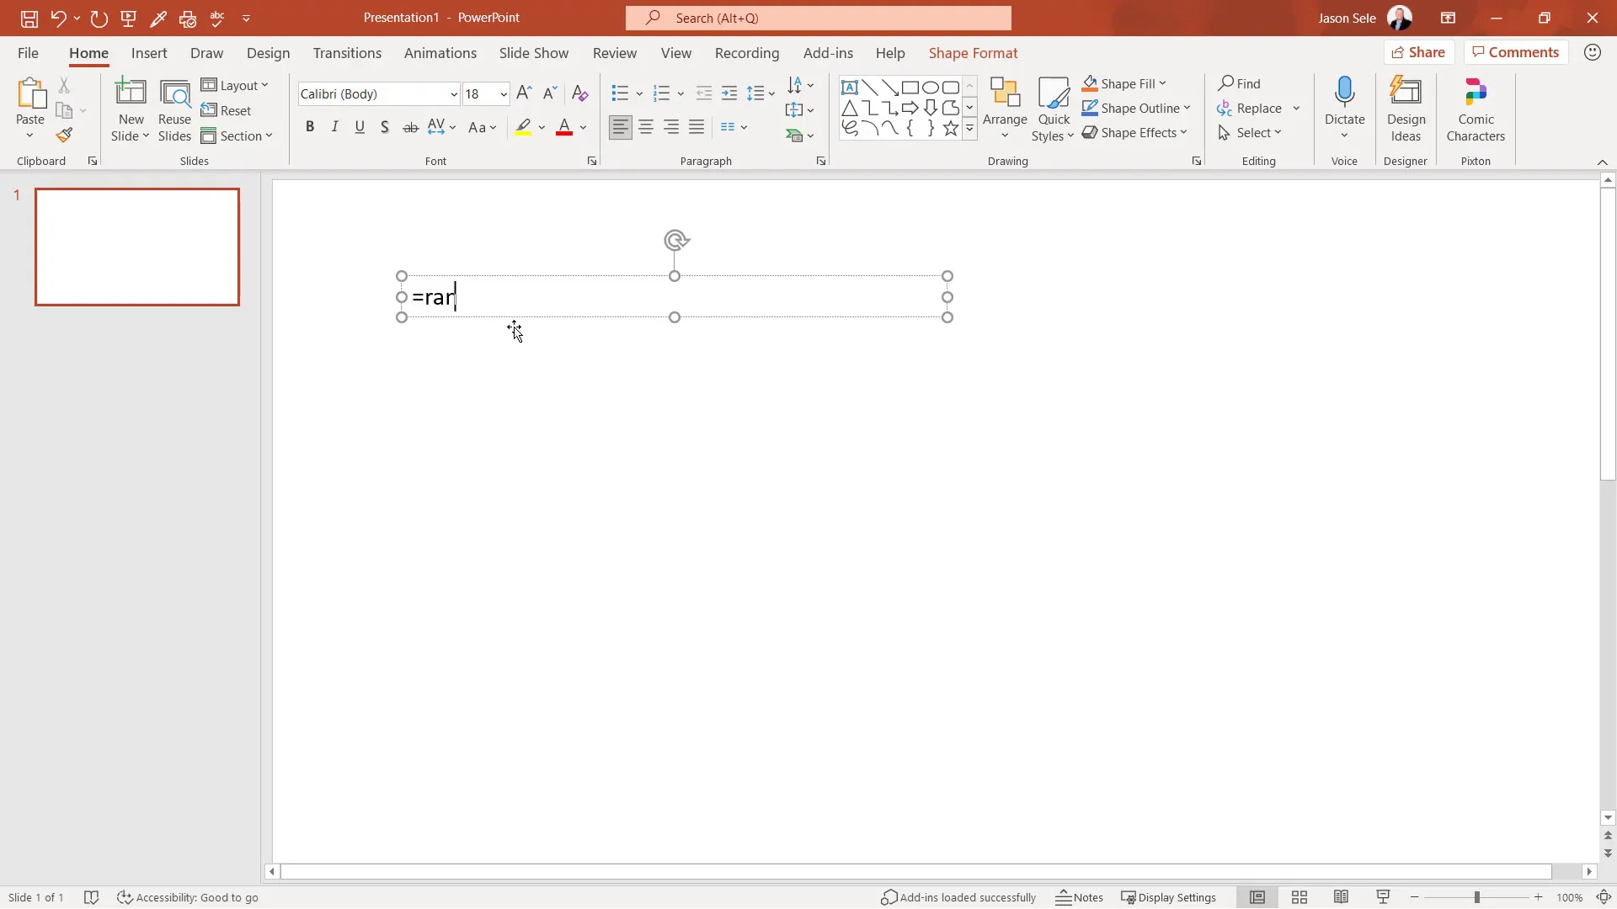Click Increase Font Size icon
1617x909 pixels.
[524, 93]
